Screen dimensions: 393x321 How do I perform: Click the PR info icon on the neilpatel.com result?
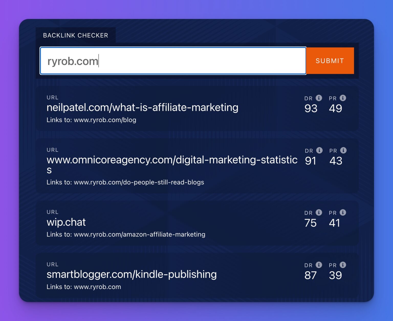click(x=343, y=98)
